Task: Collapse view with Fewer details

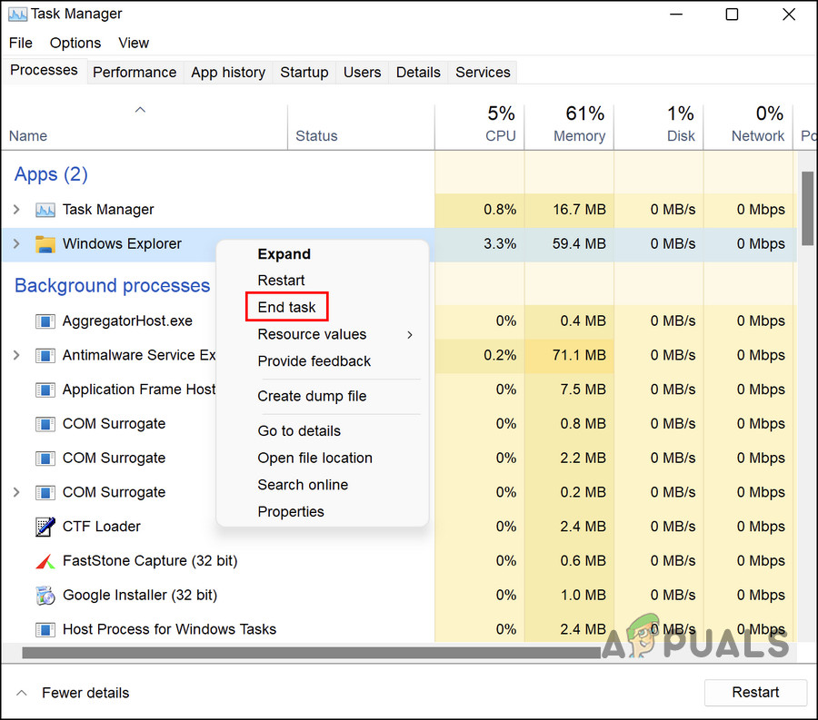Action: 75,693
